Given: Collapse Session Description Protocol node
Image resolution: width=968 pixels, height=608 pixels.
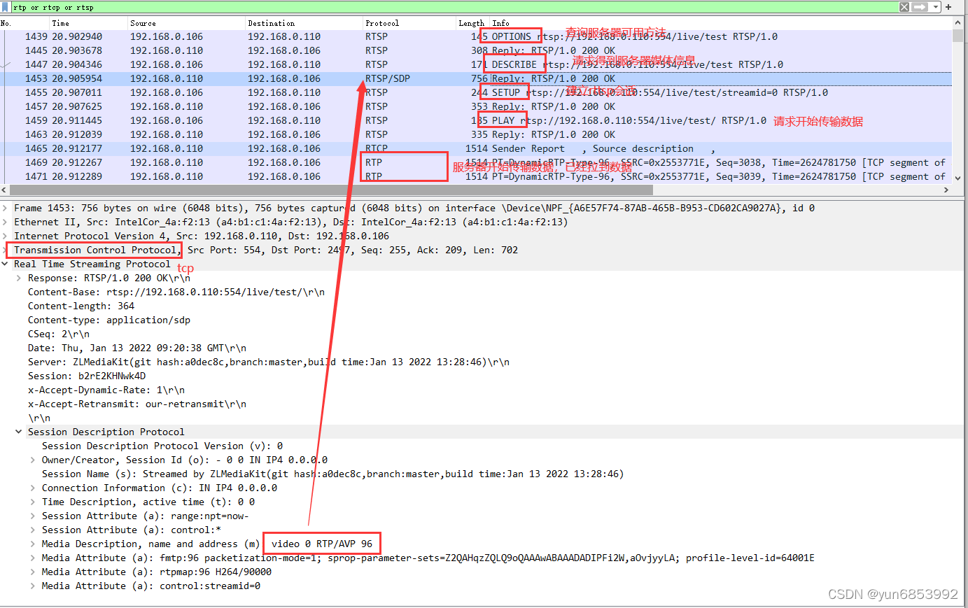Looking at the screenshot, I should [19, 432].
